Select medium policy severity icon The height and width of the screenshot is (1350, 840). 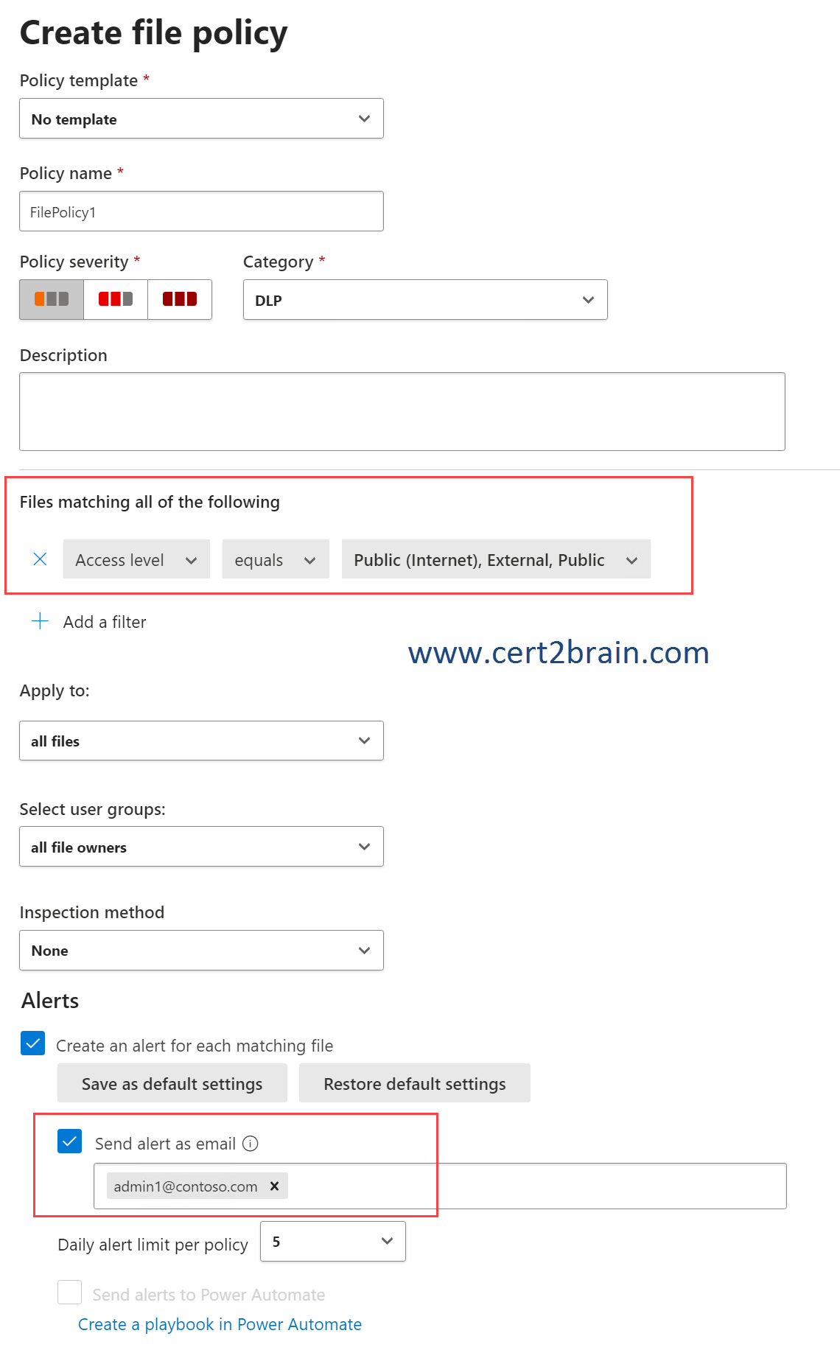point(116,299)
